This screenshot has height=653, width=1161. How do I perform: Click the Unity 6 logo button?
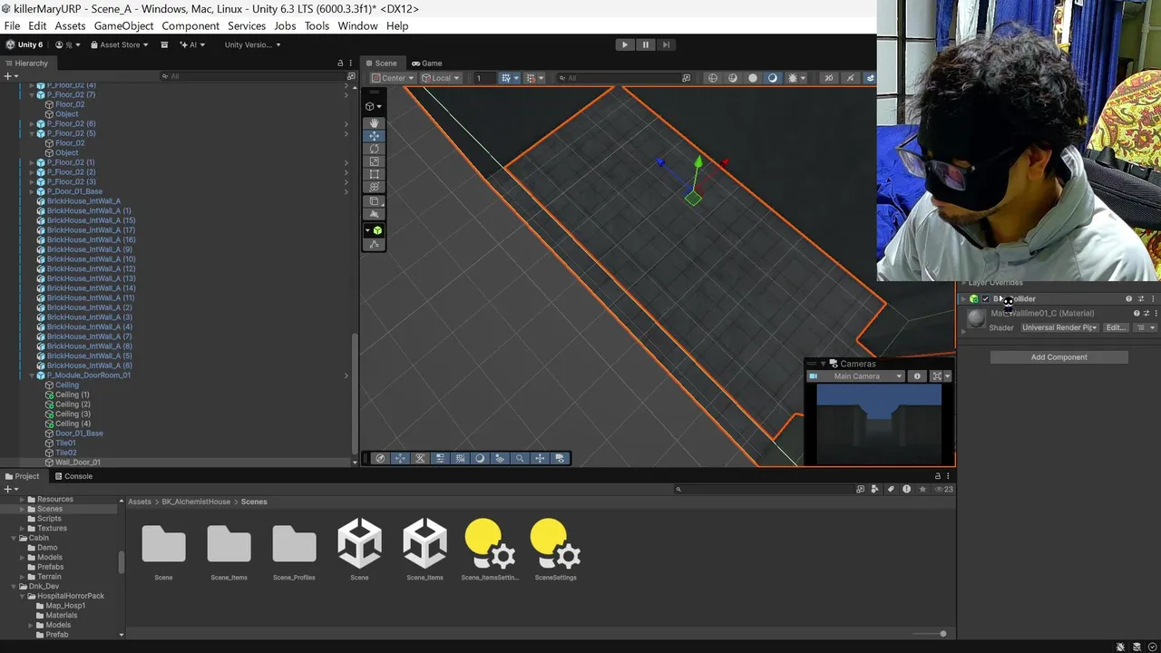point(24,44)
